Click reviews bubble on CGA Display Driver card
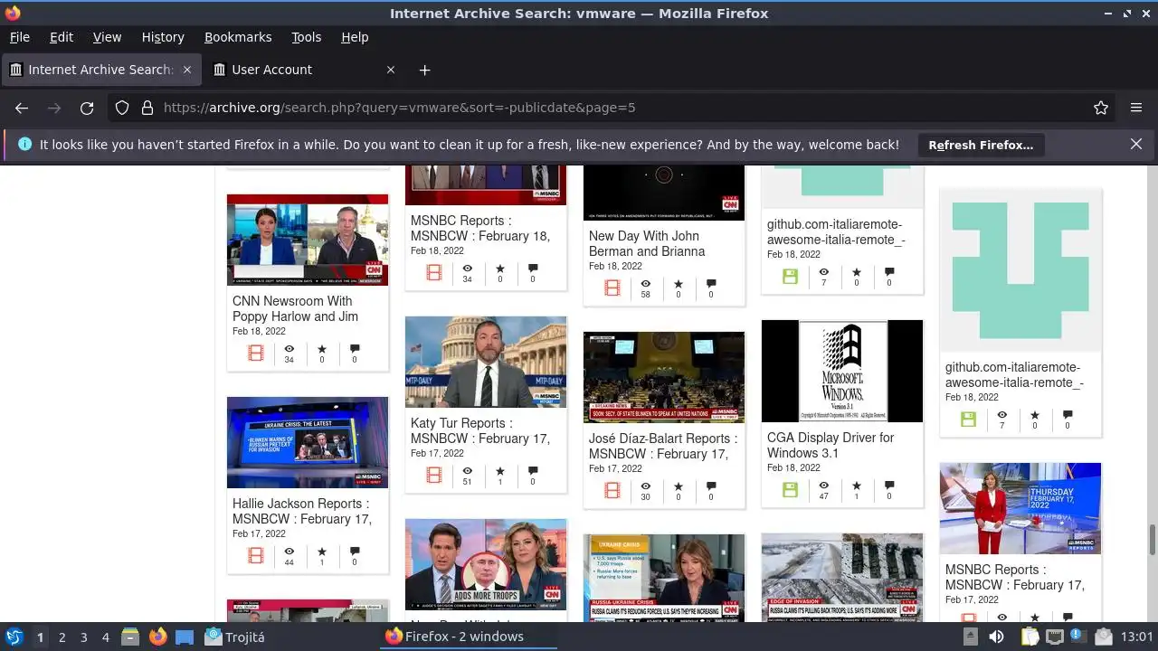1158x651 pixels. 889,485
